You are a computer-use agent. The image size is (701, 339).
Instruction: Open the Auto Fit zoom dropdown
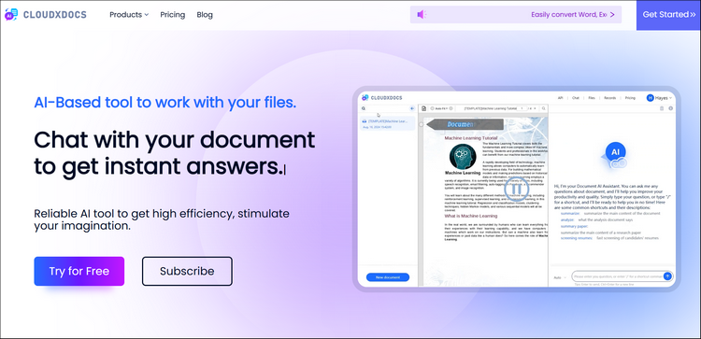[441, 108]
